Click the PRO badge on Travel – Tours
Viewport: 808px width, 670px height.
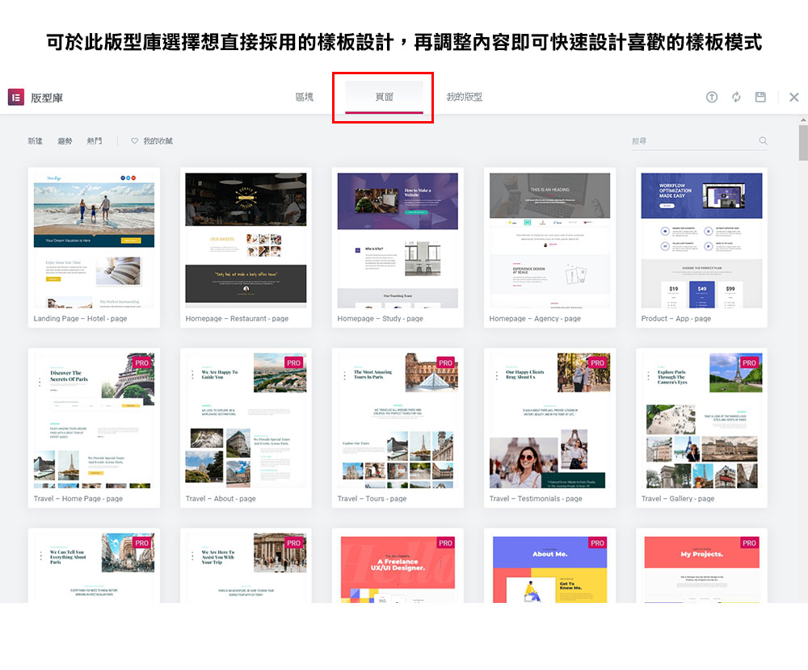coord(445,363)
